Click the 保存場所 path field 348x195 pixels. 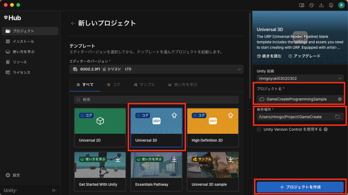(x=300, y=117)
